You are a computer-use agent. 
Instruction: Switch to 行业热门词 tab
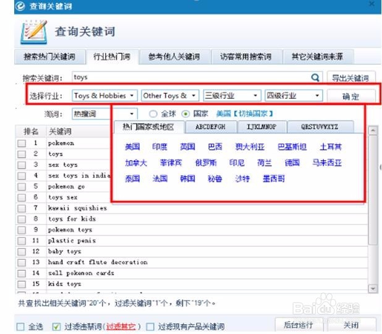point(112,57)
